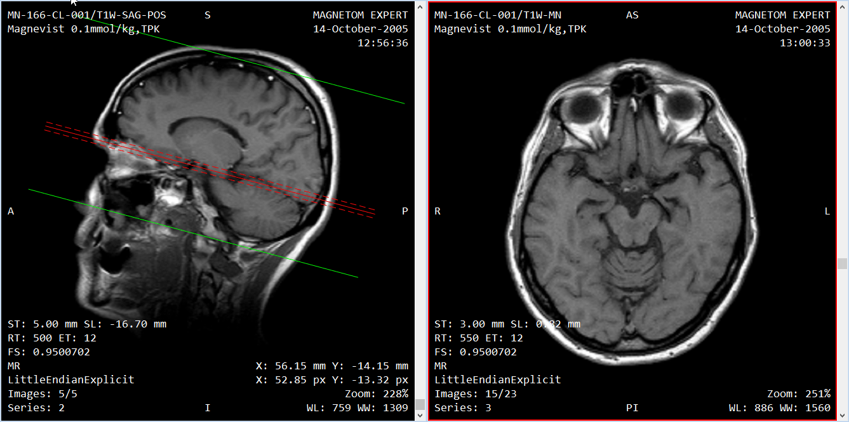This screenshot has width=849, height=422.
Task: Click 'FS: 0.9500702' in the axial panel
Action: tap(476, 352)
